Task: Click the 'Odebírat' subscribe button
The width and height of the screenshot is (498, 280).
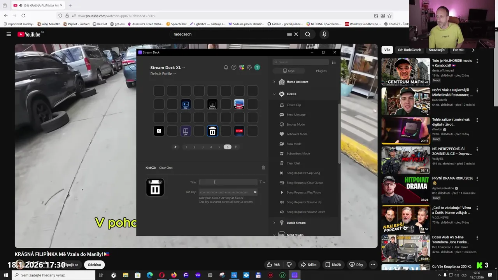Action: pyautogui.click(x=94, y=265)
